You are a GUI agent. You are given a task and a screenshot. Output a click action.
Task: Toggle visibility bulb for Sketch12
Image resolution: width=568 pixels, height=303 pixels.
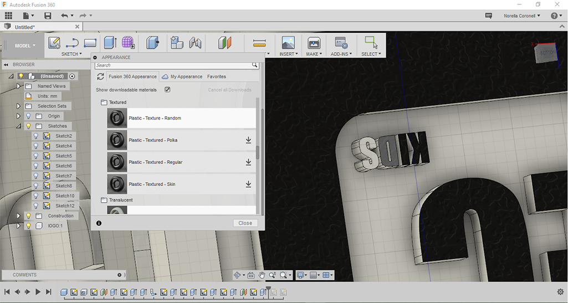click(36, 206)
